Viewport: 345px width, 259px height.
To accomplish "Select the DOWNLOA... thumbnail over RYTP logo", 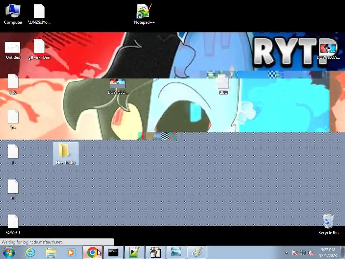I will pyautogui.click(x=328, y=51).
